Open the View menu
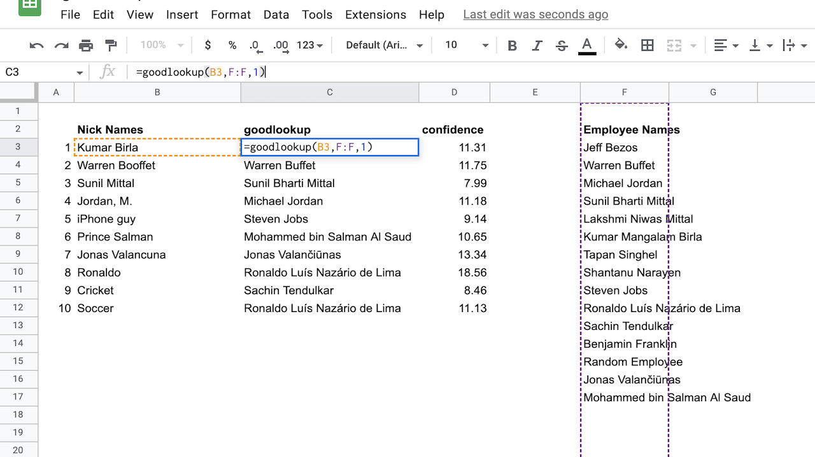The height and width of the screenshot is (457, 815). click(140, 14)
